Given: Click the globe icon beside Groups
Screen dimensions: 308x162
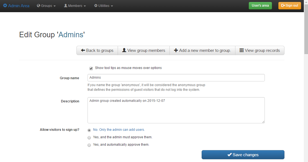Looking at the screenshot, I should (38, 6).
